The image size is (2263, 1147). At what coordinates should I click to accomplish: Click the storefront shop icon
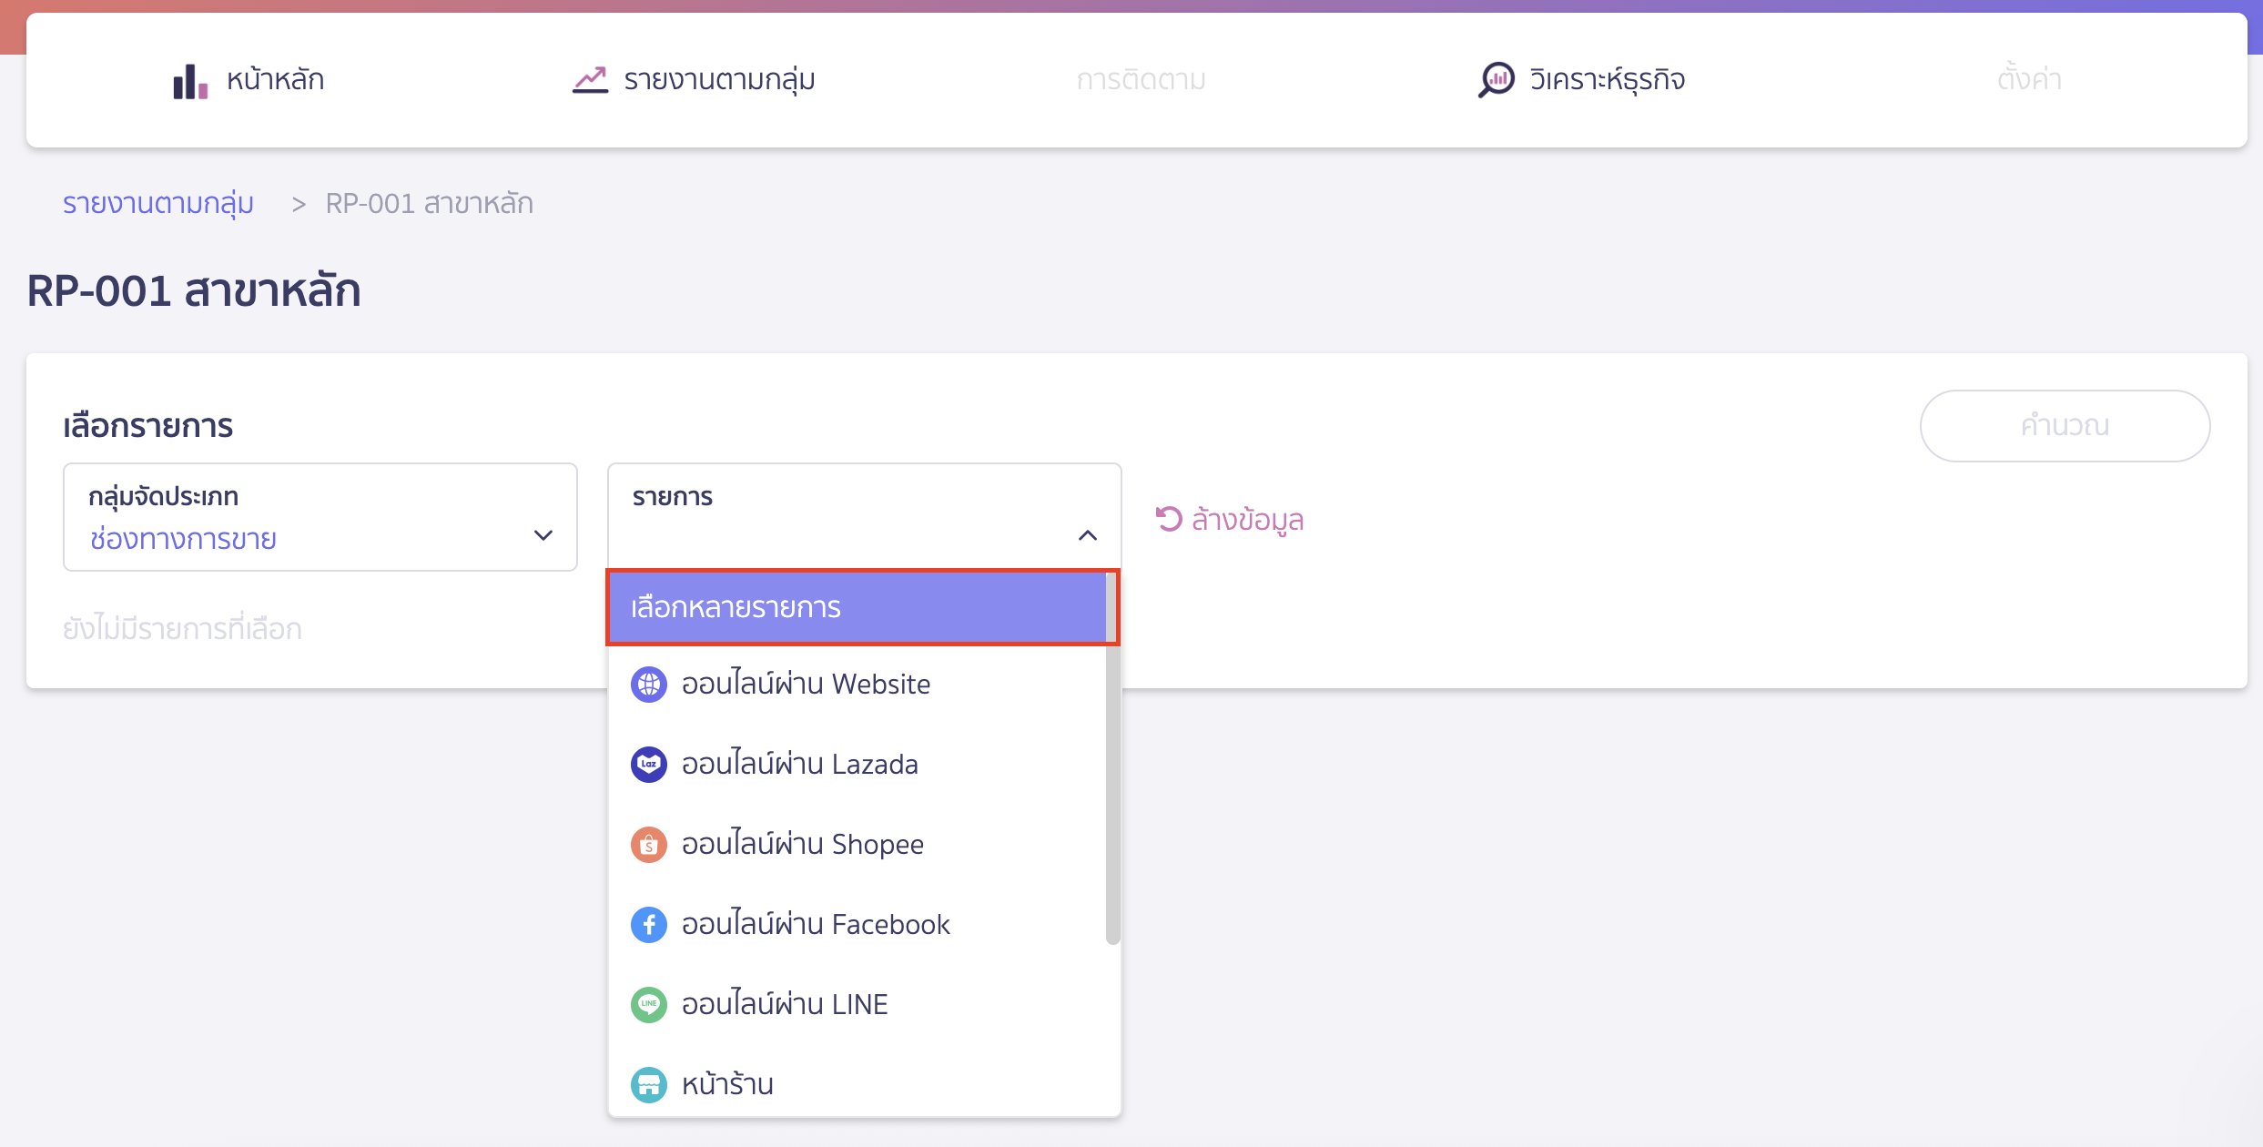click(648, 1084)
